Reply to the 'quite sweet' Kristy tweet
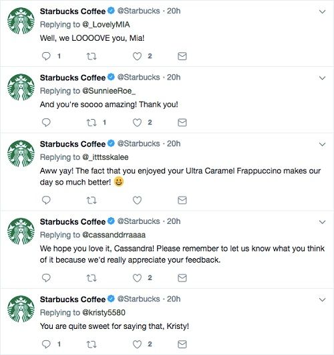This screenshot has width=334, height=355. click(x=46, y=344)
